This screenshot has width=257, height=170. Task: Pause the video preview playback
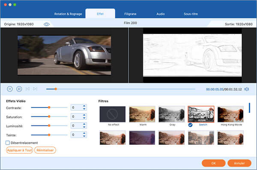(x=10, y=89)
